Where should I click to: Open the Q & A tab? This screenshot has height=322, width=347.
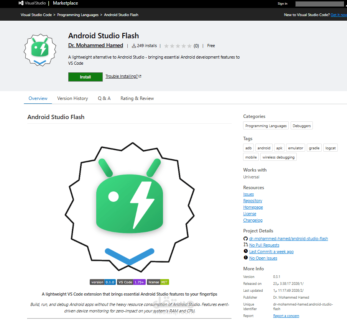(104, 98)
